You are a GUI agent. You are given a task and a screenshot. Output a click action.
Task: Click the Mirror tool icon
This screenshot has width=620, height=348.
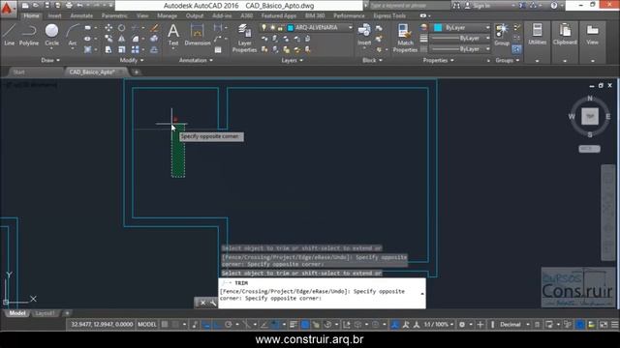pyautogui.click(x=122, y=39)
